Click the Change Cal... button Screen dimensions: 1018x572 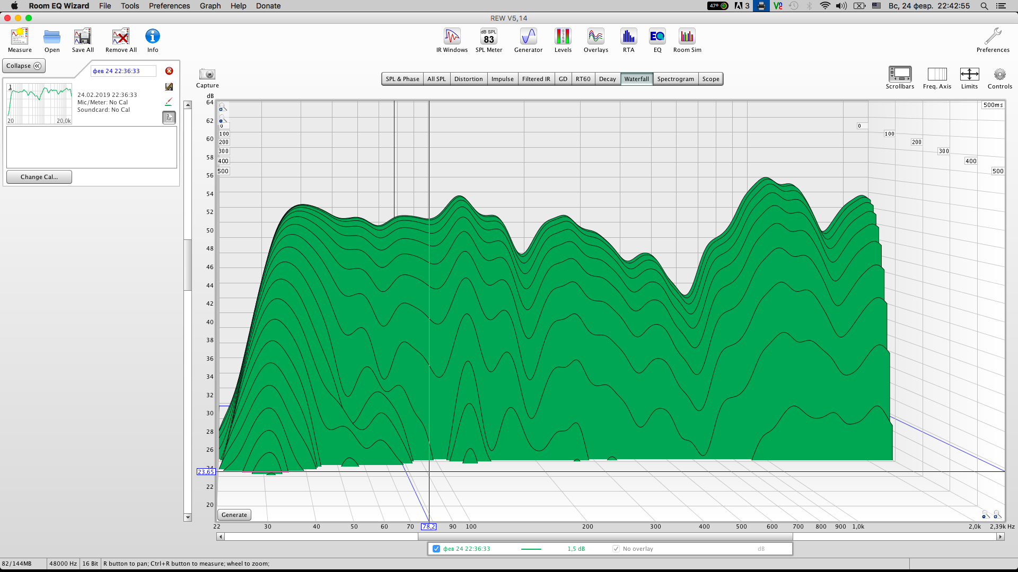(x=39, y=177)
